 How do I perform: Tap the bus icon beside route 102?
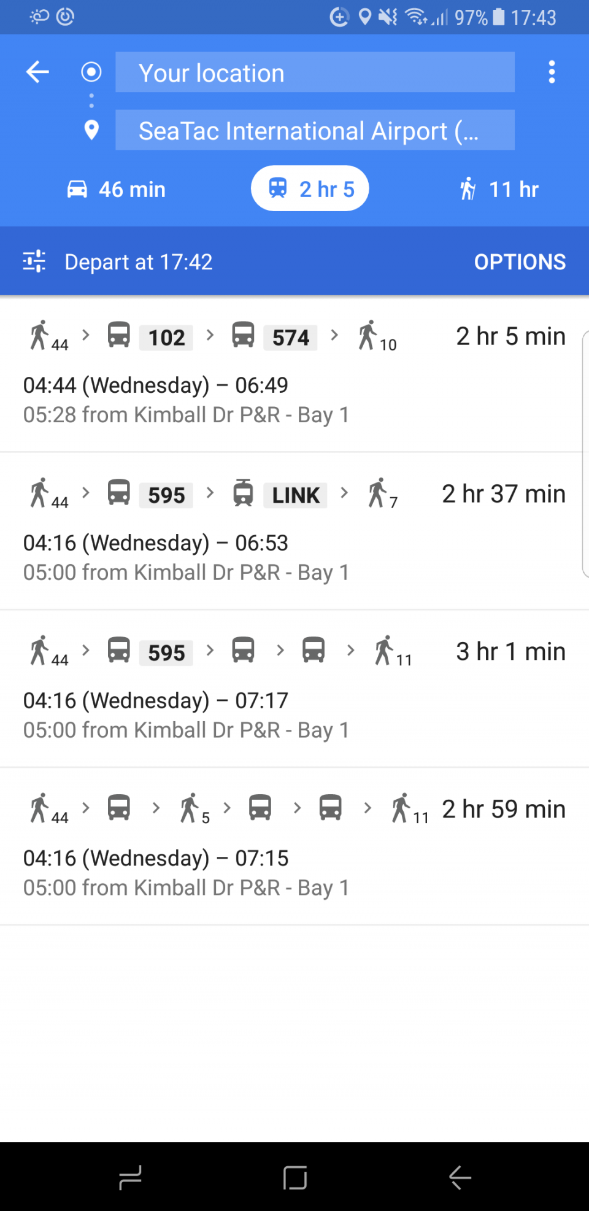pos(119,336)
